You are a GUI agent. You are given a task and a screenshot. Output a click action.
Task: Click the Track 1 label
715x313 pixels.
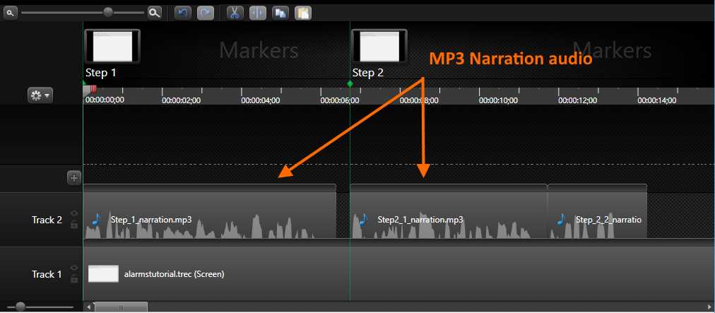point(47,274)
